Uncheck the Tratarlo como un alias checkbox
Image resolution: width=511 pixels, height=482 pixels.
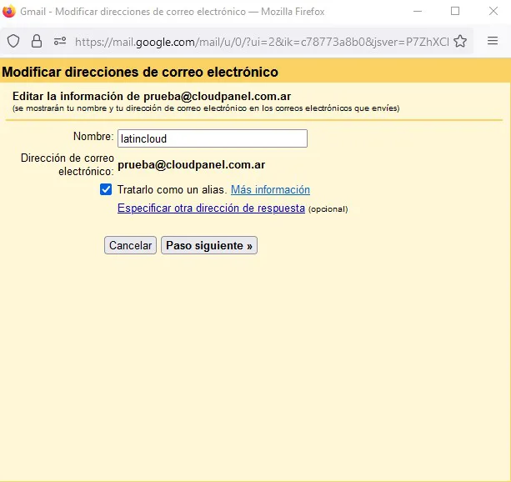pyautogui.click(x=106, y=189)
